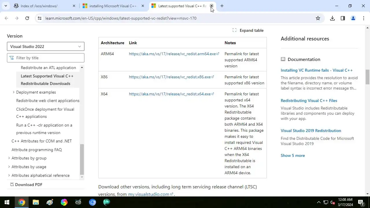Click the page vertical scrollbar thumb
Viewport: 370px width, 208px height.
(x=368, y=77)
